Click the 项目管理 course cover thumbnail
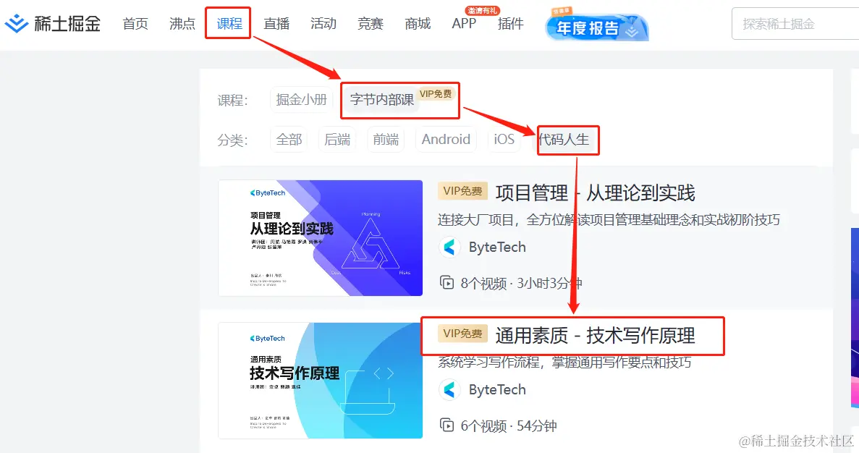859x453 pixels. coord(321,238)
